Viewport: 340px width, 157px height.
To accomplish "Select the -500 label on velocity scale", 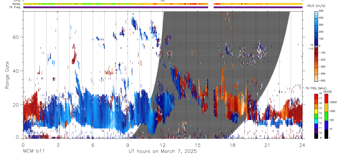I will click(322, 81).
